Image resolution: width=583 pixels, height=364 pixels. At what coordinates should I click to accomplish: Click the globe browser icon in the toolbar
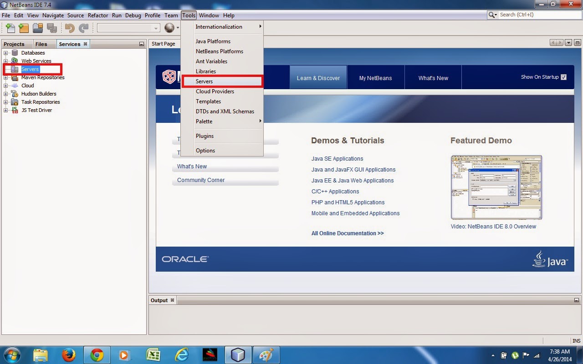169,28
